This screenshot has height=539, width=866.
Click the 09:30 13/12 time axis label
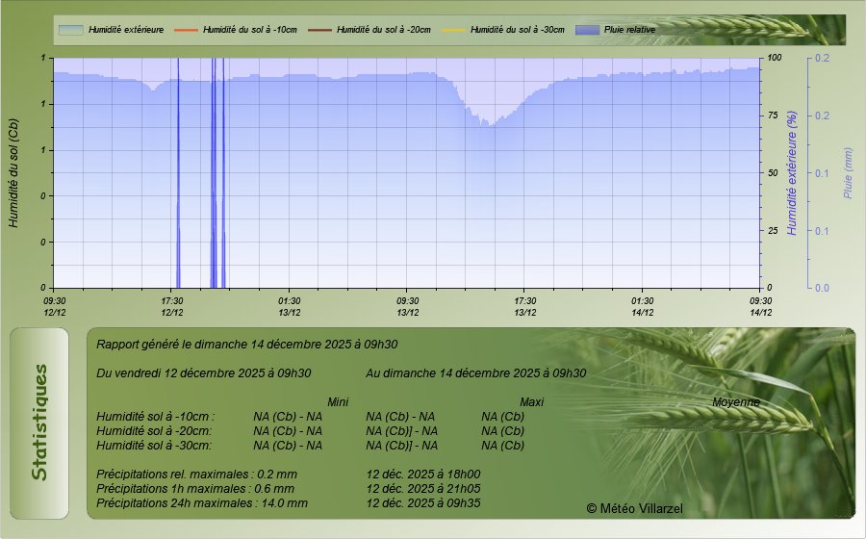point(408,306)
